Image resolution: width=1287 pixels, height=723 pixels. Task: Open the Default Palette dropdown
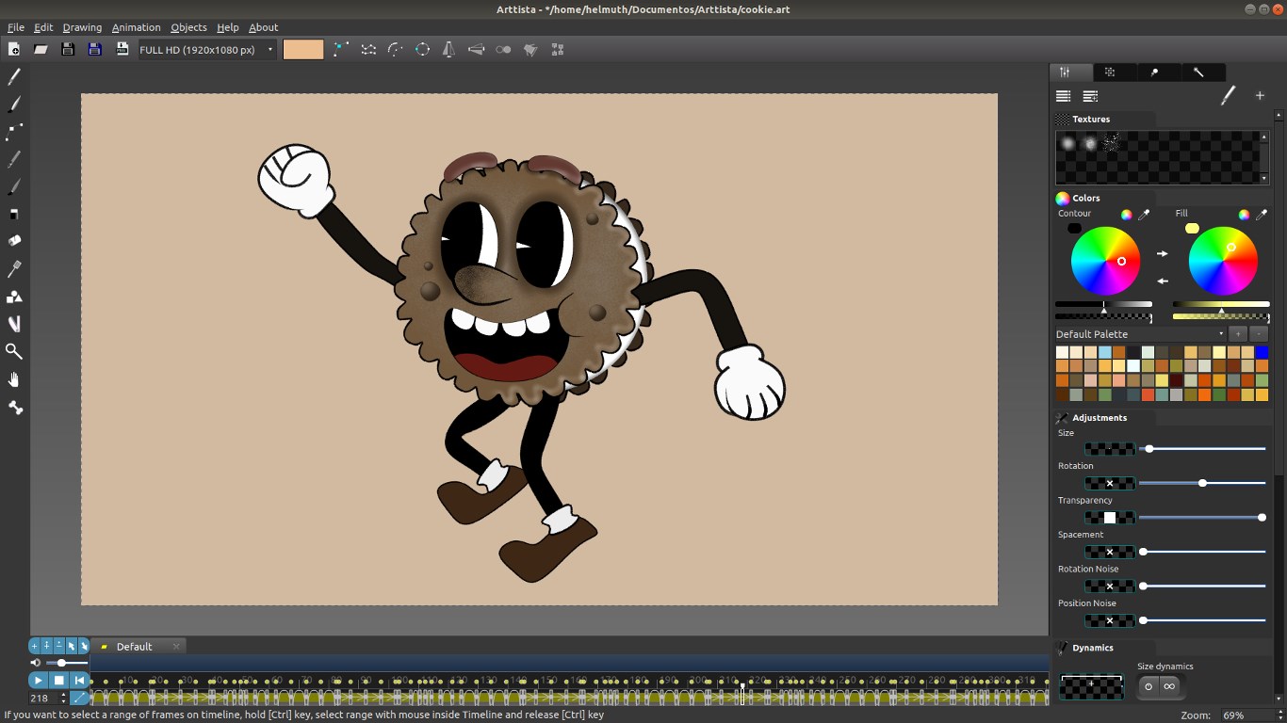1221,333
